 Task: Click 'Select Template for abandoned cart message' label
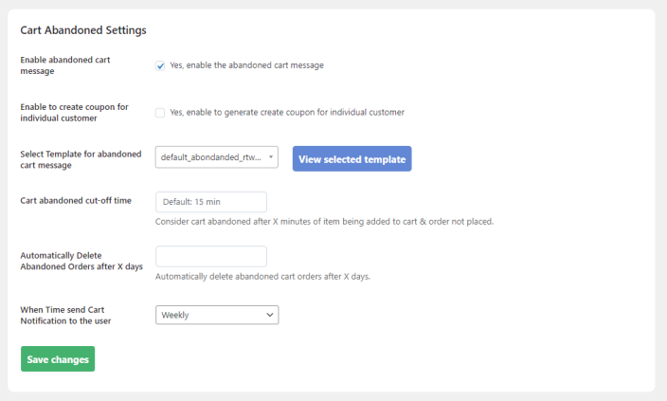[81, 159]
